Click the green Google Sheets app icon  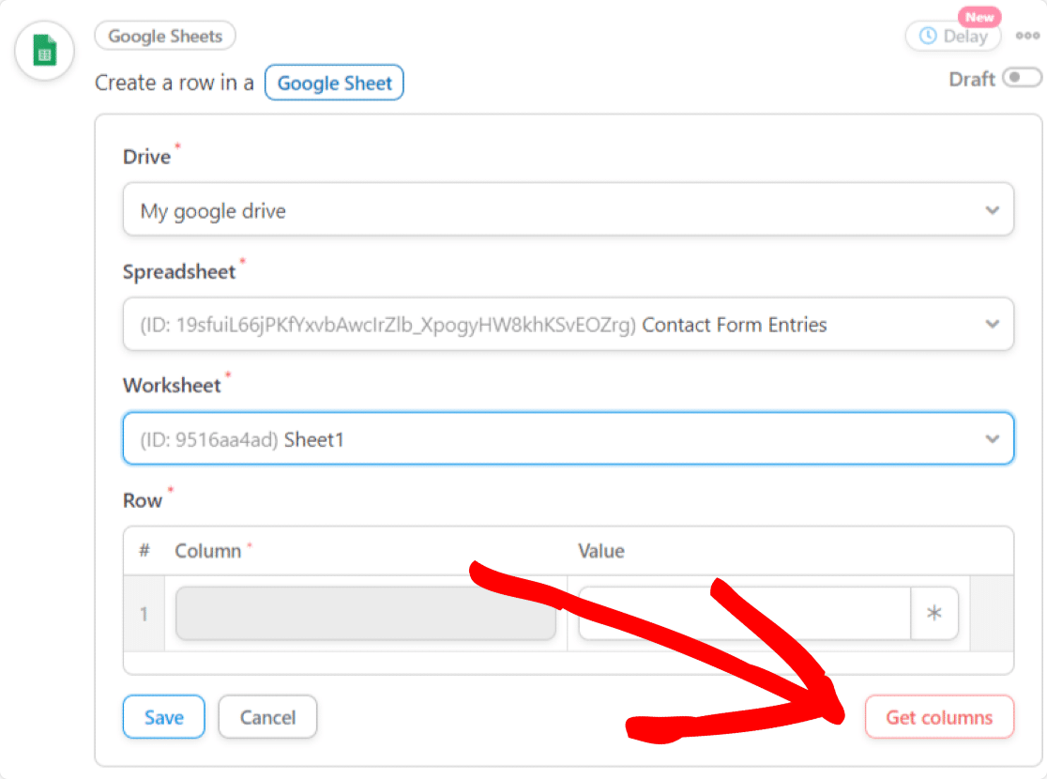(x=45, y=50)
